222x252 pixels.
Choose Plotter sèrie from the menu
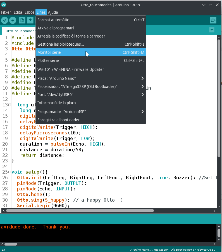[48, 60]
